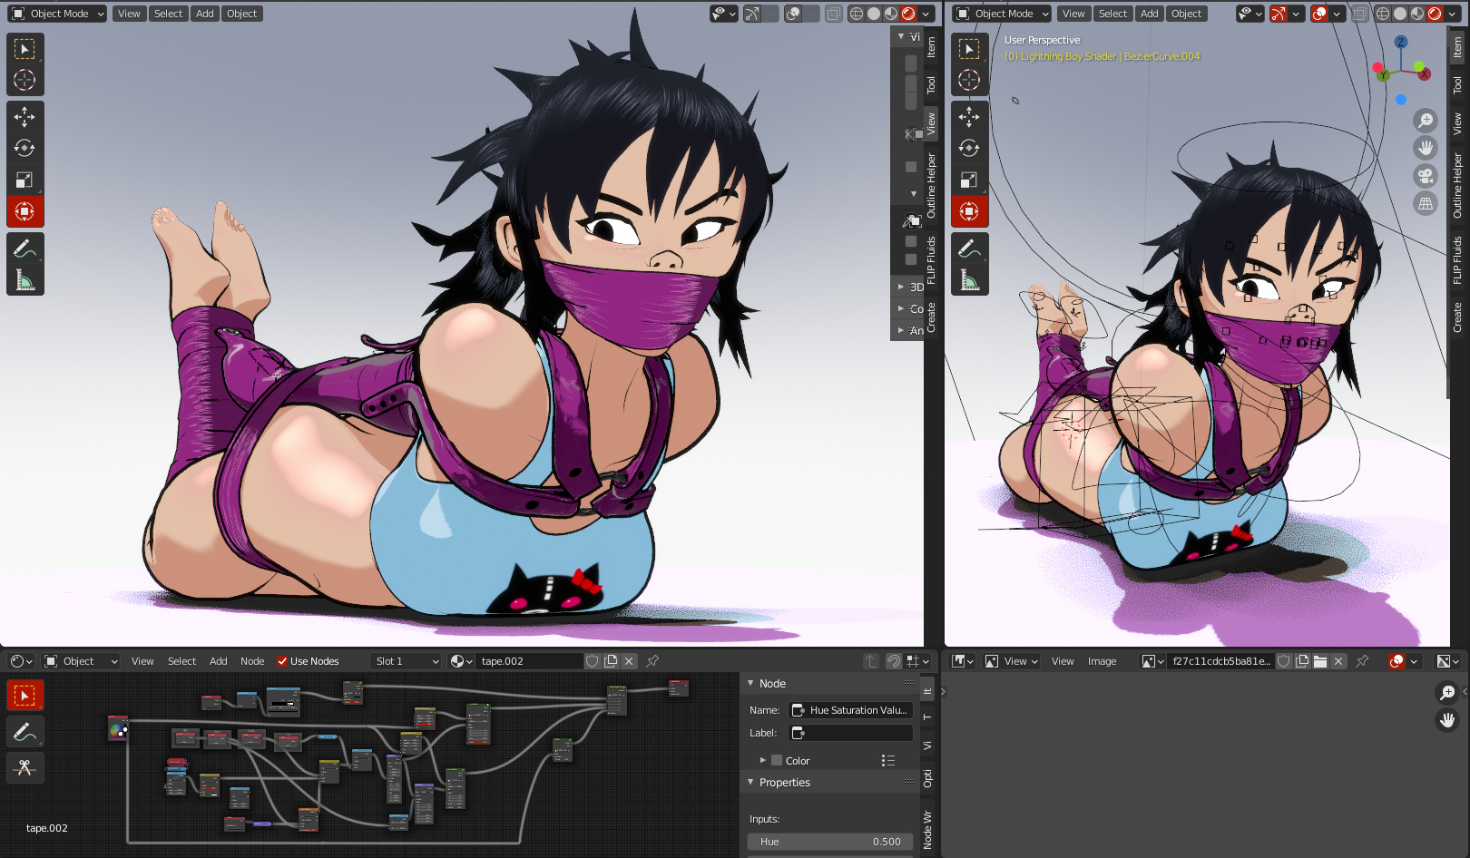Toggle X-ray in the left viewport header

tap(833, 14)
